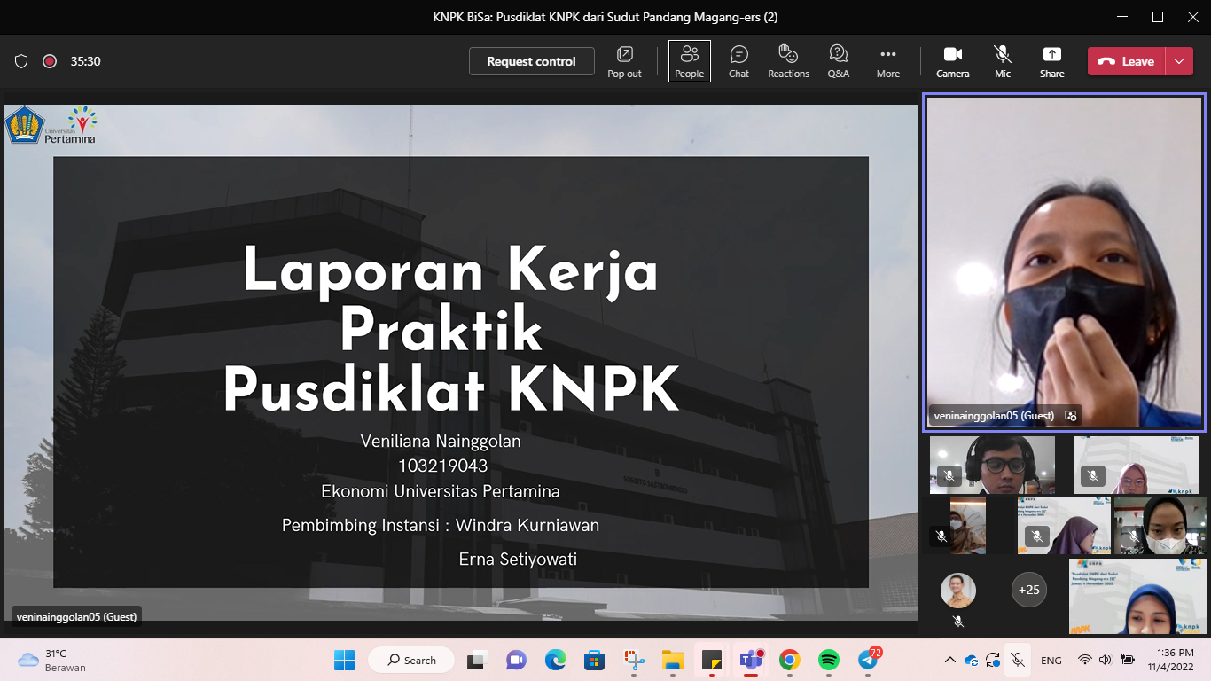Click the sync status tray icon
The image size is (1211, 681).
click(993, 660)
